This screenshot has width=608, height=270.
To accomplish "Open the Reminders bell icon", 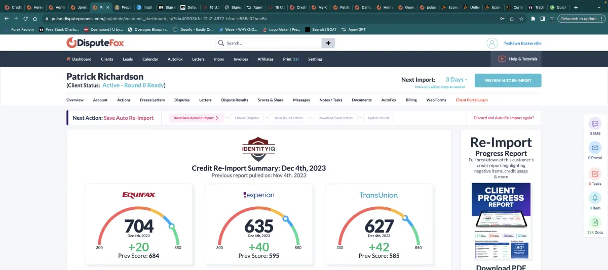I will coord(595,198).
